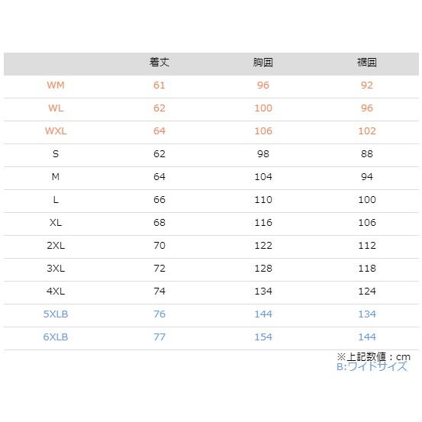
Task: Click the 胸囲 column header
Action: pos(263,63)
